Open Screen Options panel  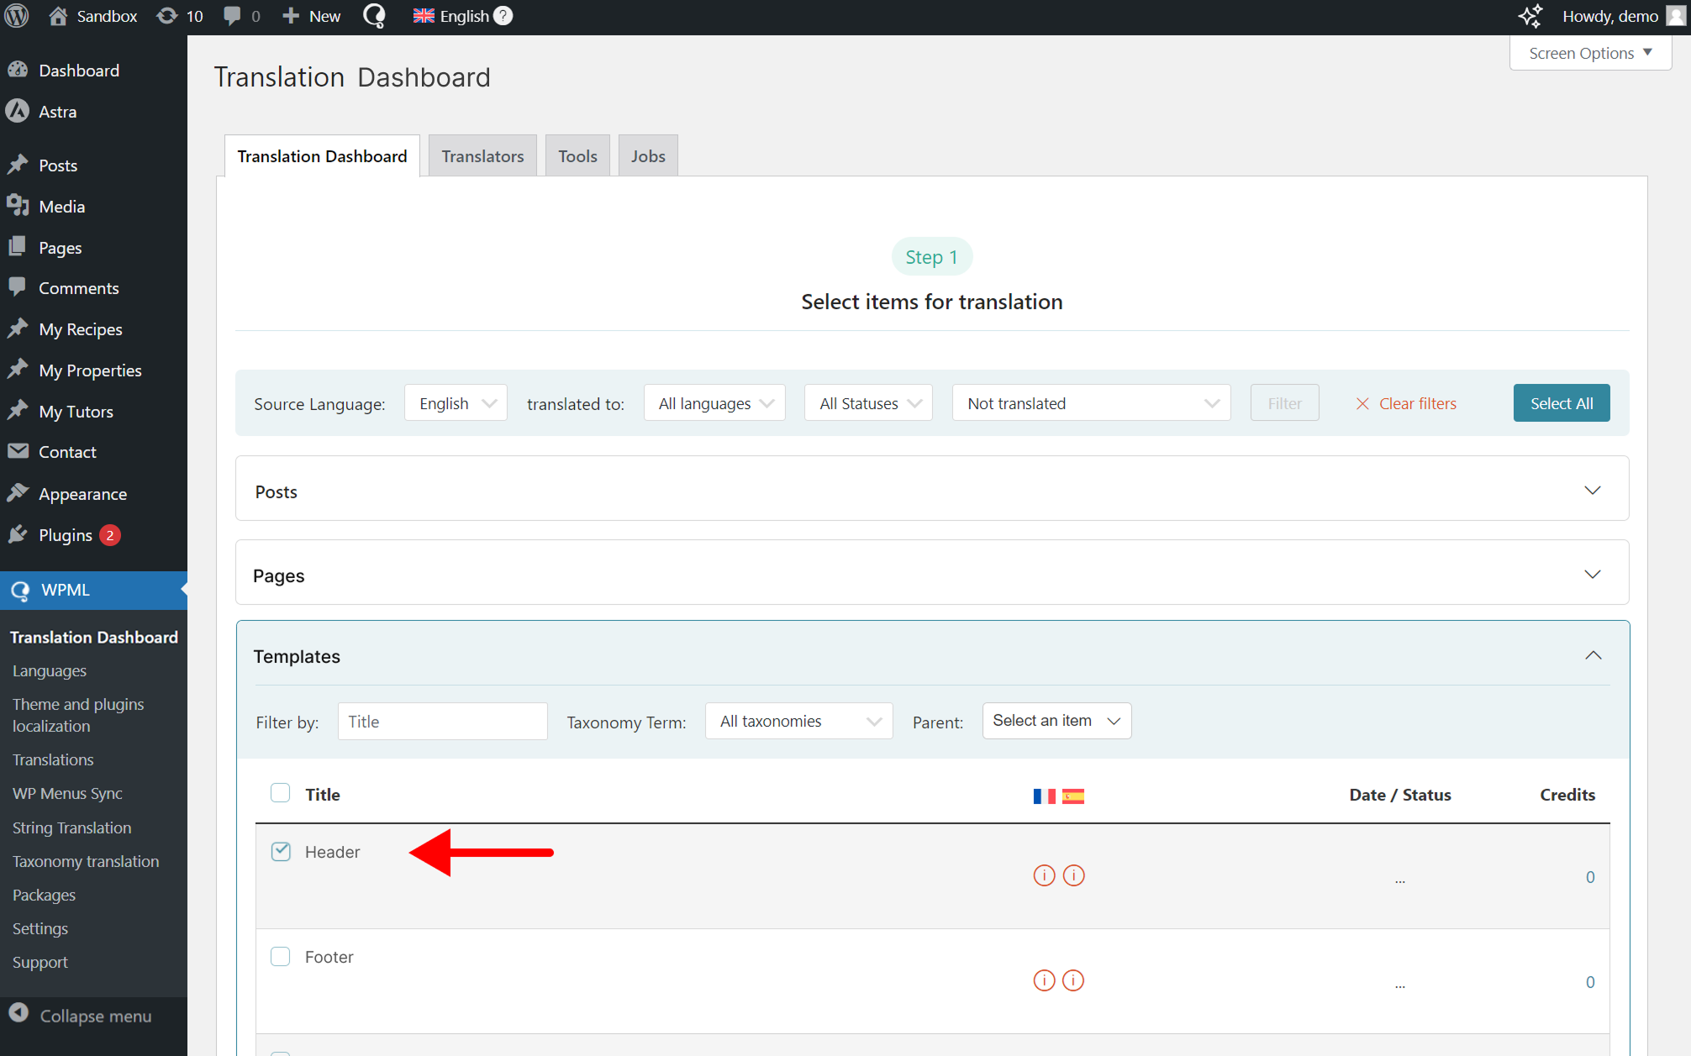pyautogui.click(x=1590, y=53)
